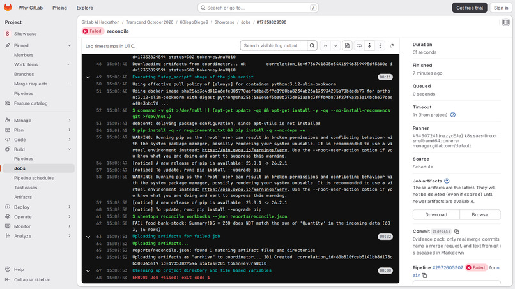This screenshot has height=289, width=515.
Task: Click in Search visible log output field
Action: pyautogui.click(x=273, y=45)
